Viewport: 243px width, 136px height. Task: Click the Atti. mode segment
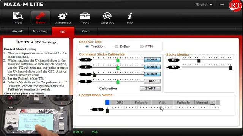click(162, 102)
